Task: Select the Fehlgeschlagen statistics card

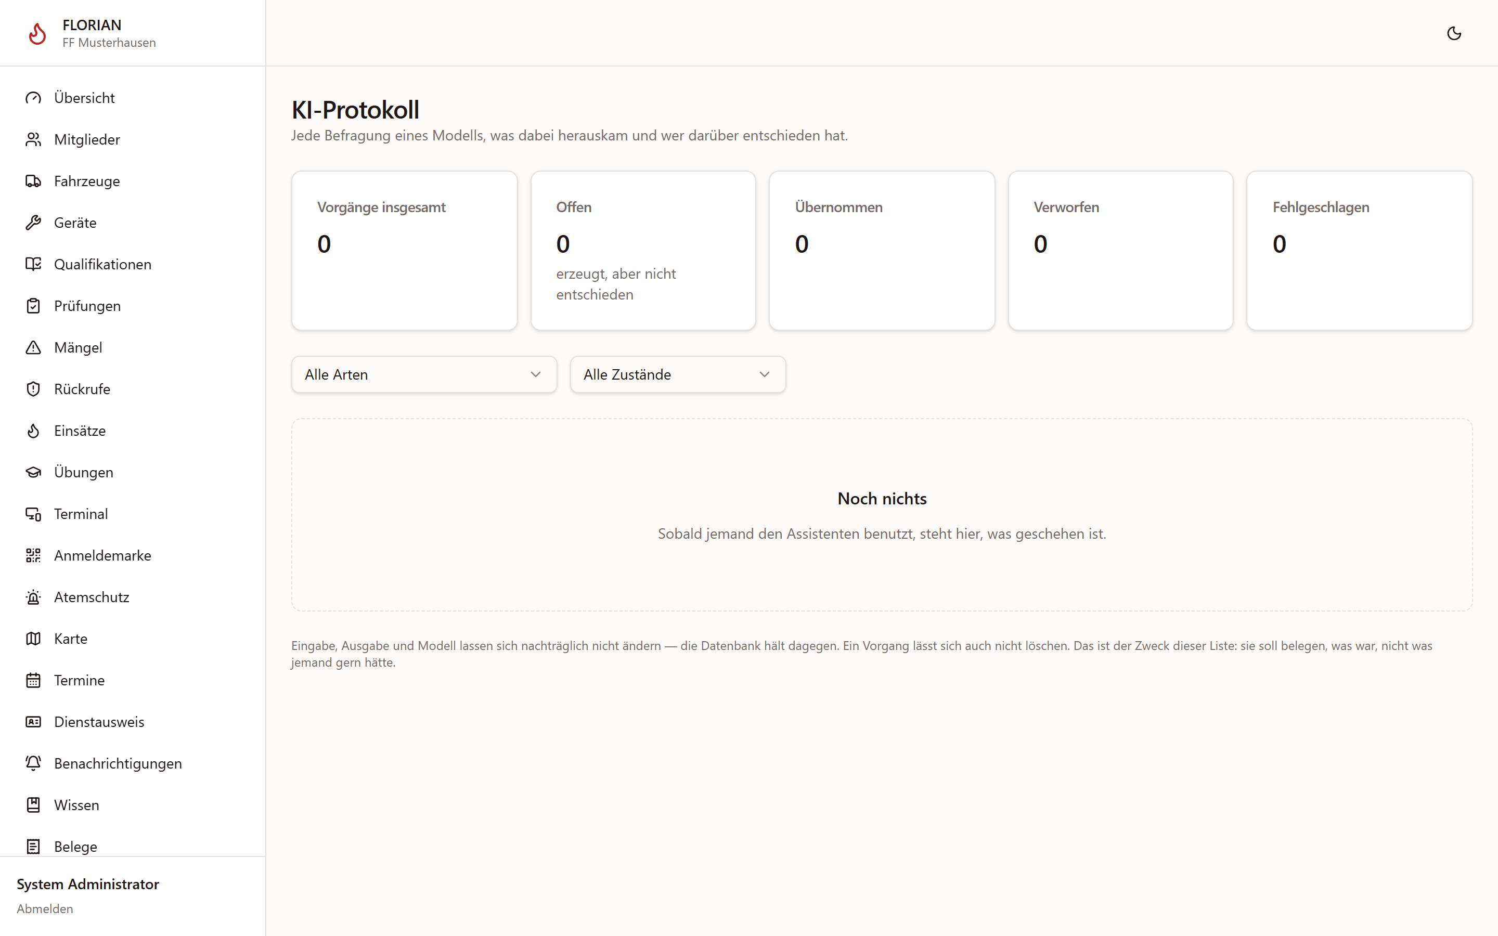Action: [1359, 251]
